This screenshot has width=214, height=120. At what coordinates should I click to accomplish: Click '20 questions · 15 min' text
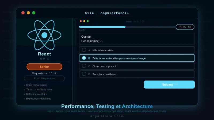click(44, 73)
